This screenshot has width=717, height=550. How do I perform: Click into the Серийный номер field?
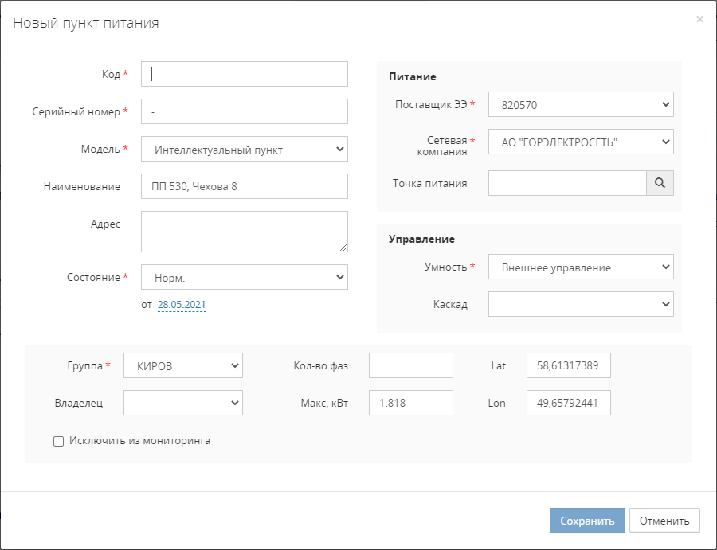(244, 111)
